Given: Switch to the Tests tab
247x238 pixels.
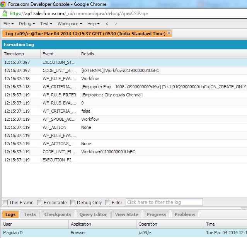Looking at the screenshot, I should (x=30, y=214).
